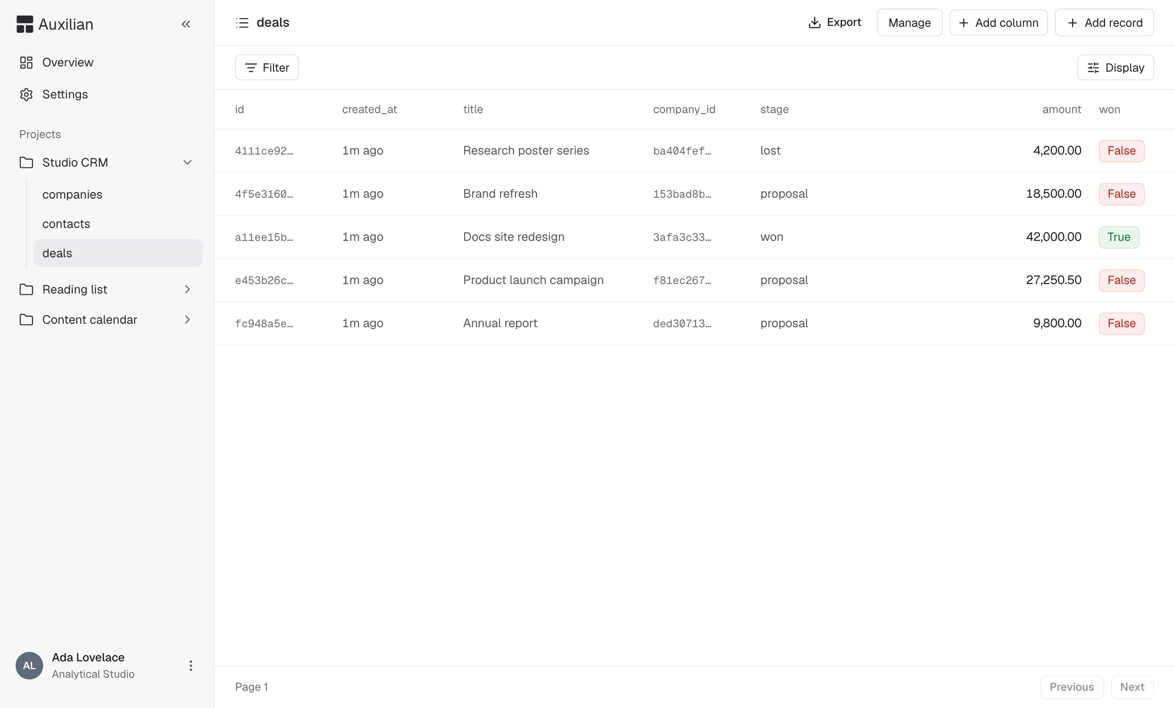
Task: Expand the Content calendar project
Action: click(x=187, y=320)
